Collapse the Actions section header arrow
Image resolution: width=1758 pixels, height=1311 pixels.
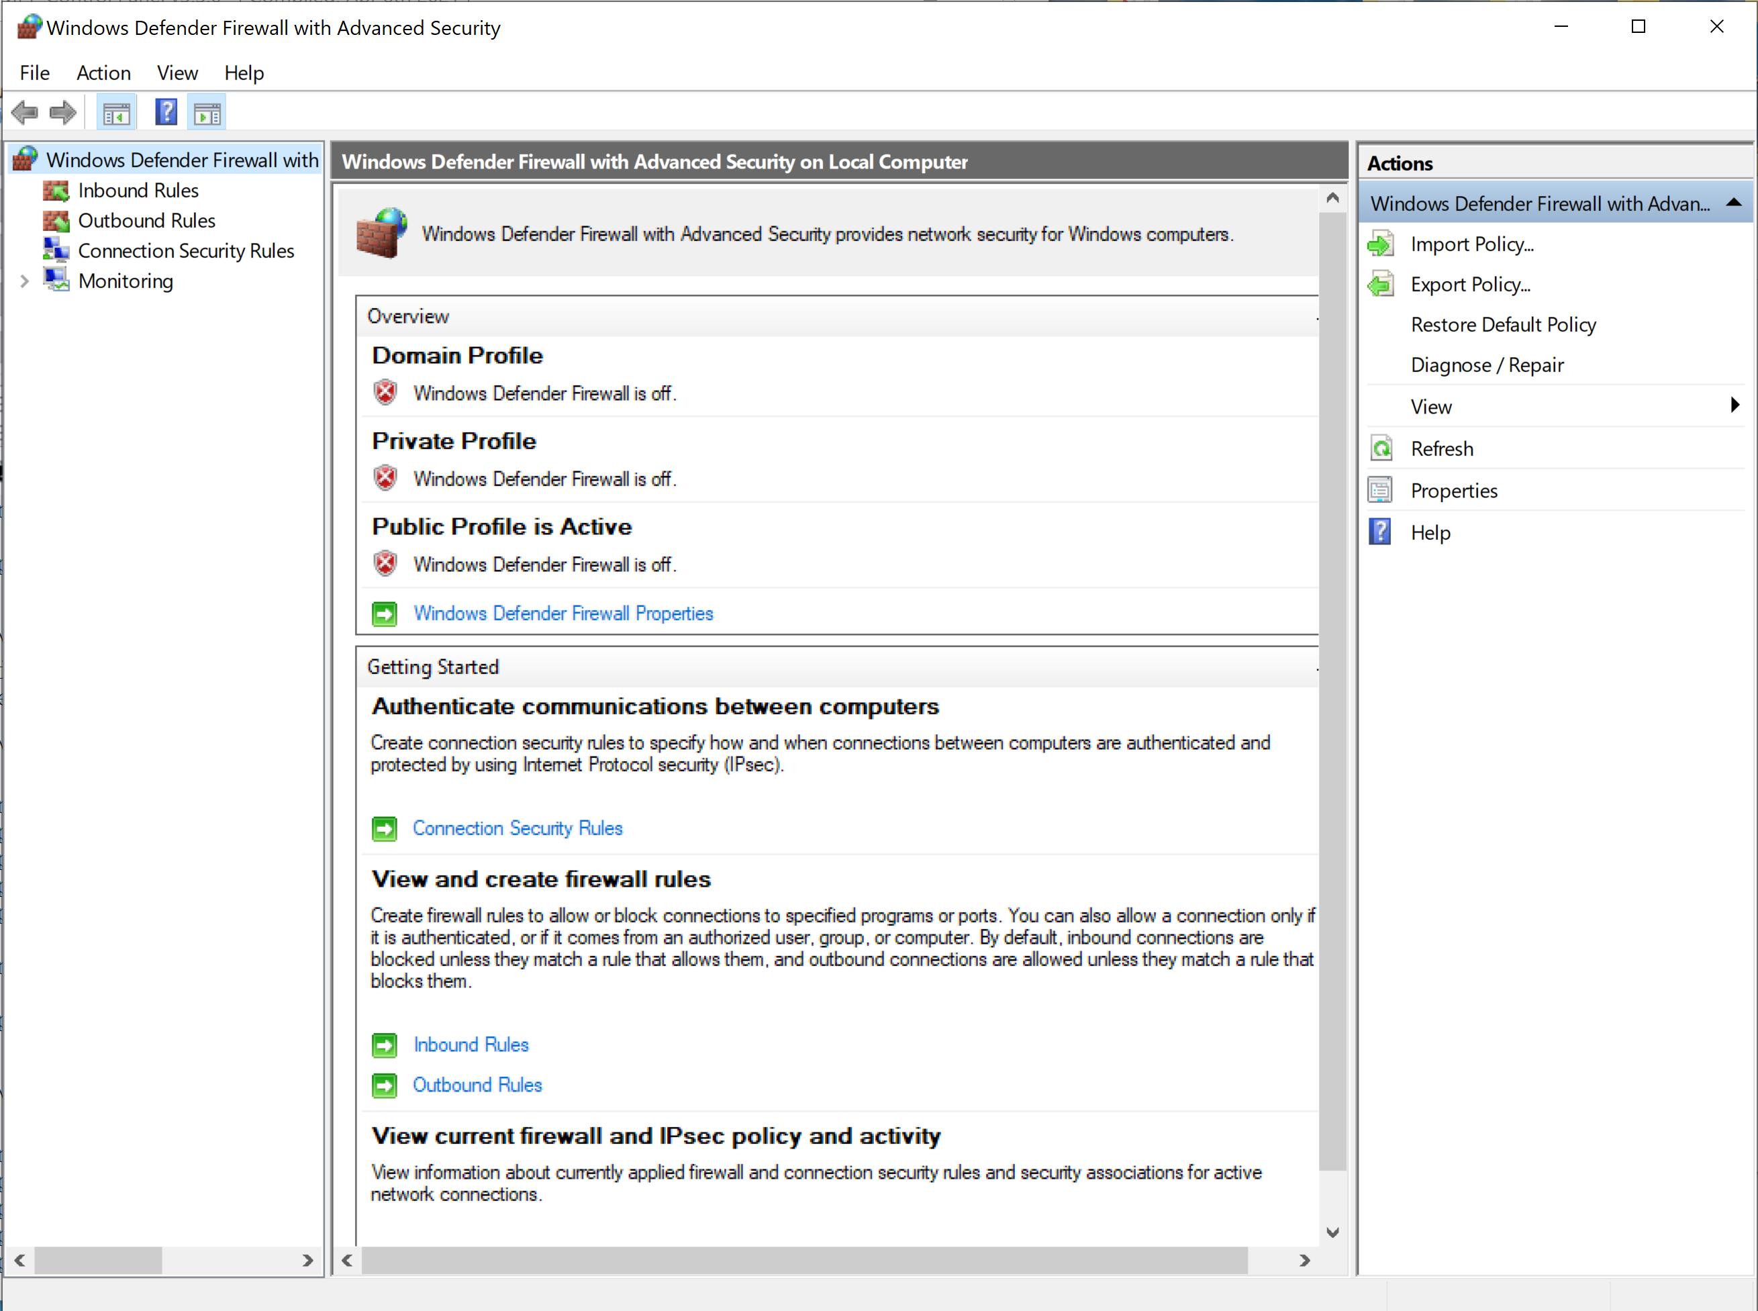pos(1735,203)
